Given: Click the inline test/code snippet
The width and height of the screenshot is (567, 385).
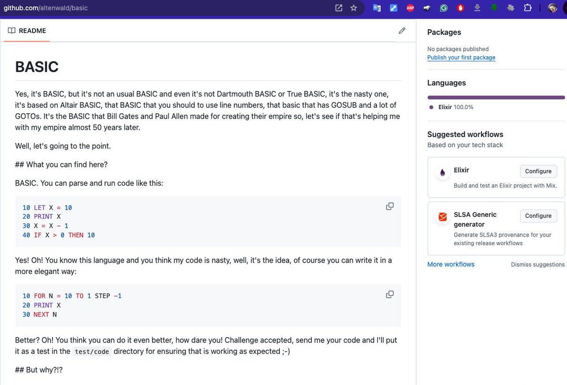Looking at the screenshot, I should [x=92, y=351].
